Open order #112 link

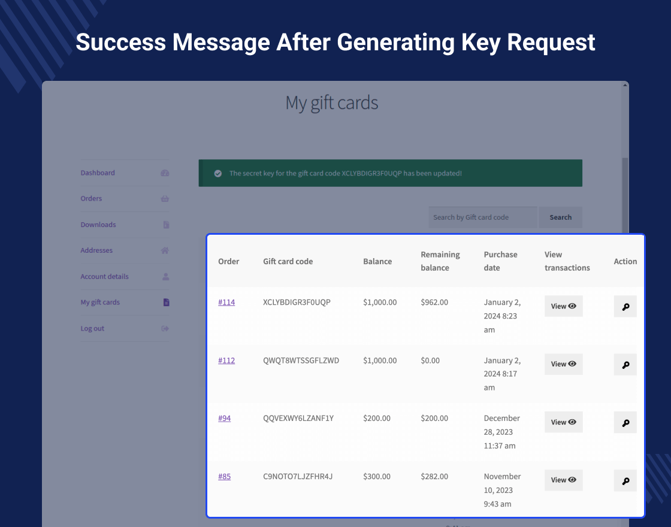(x=226, y=360)
